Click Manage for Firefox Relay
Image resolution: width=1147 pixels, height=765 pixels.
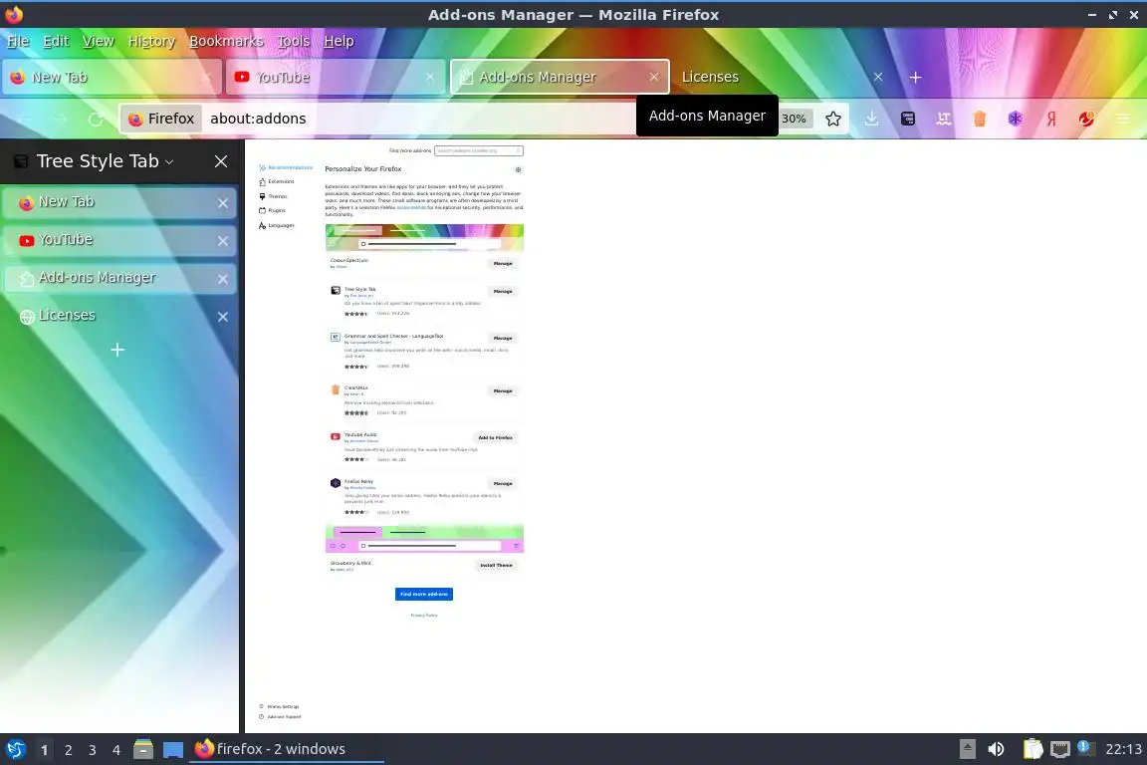503,484
